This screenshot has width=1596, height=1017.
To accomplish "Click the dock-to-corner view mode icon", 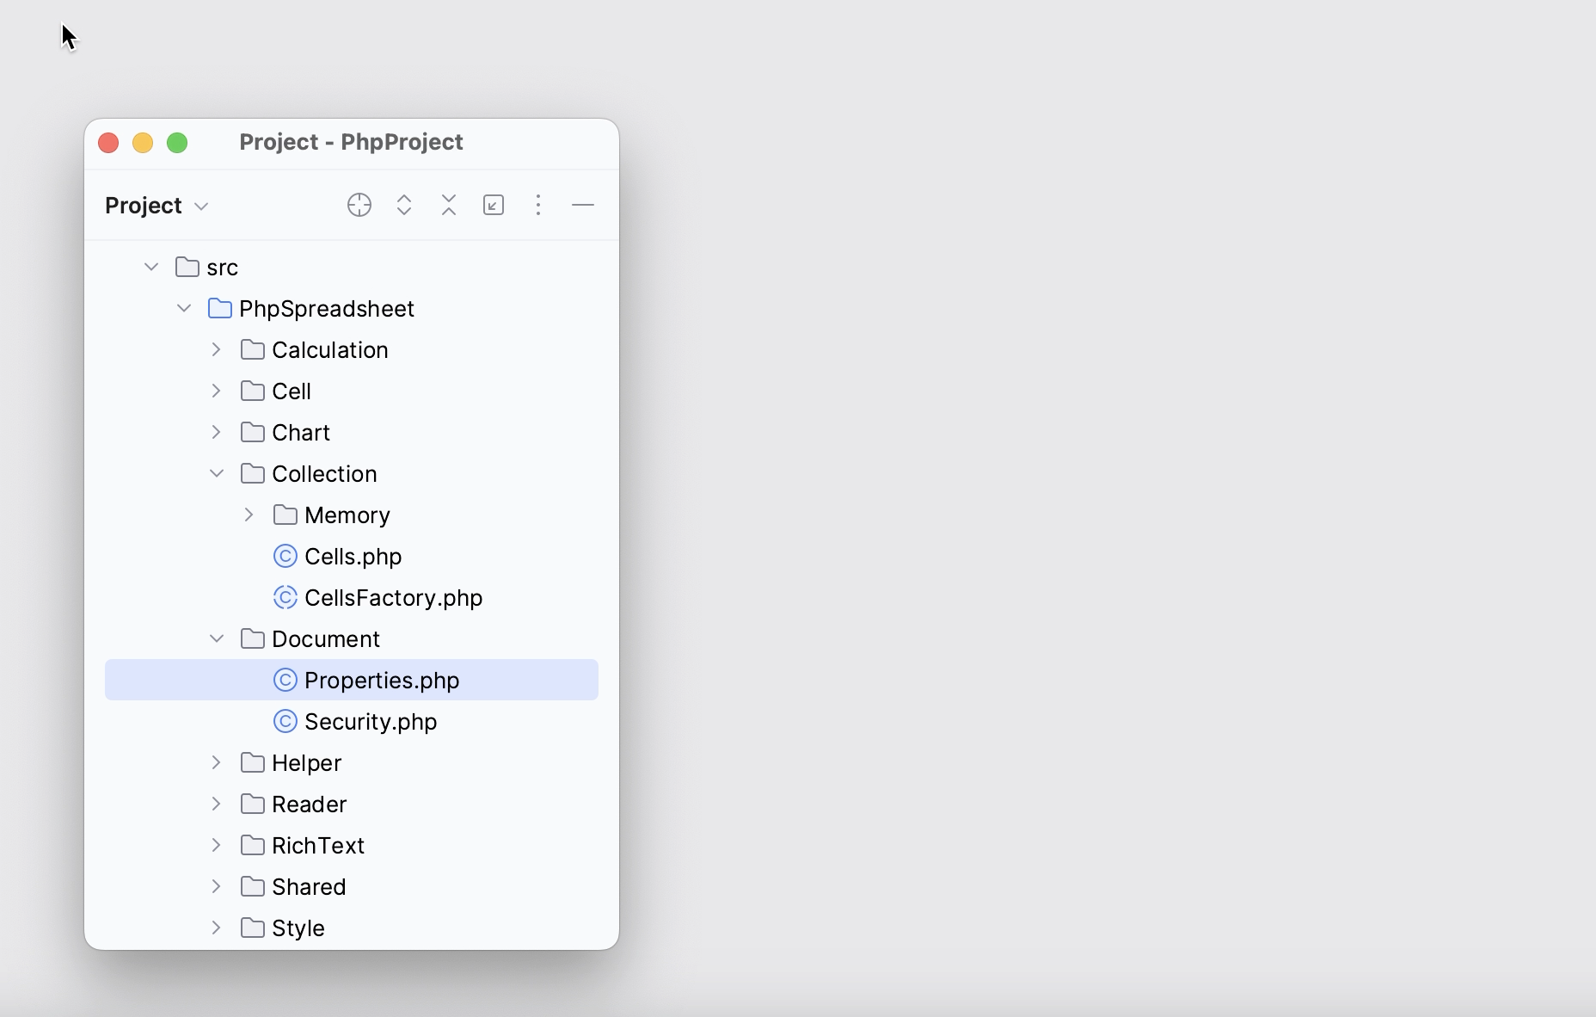I will 494,205.
